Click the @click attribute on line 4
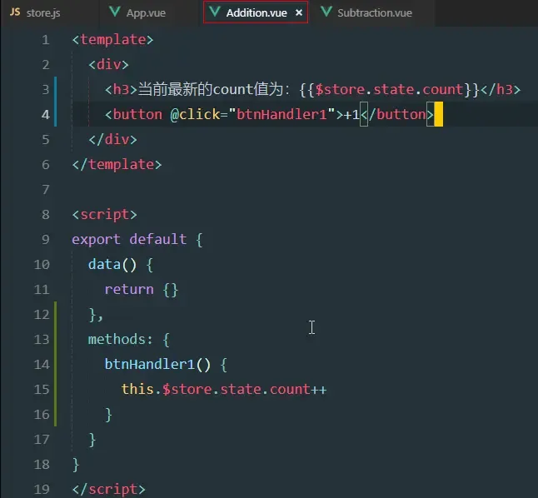The width and height of the screenshot is (538, 498). click(195, 115)
